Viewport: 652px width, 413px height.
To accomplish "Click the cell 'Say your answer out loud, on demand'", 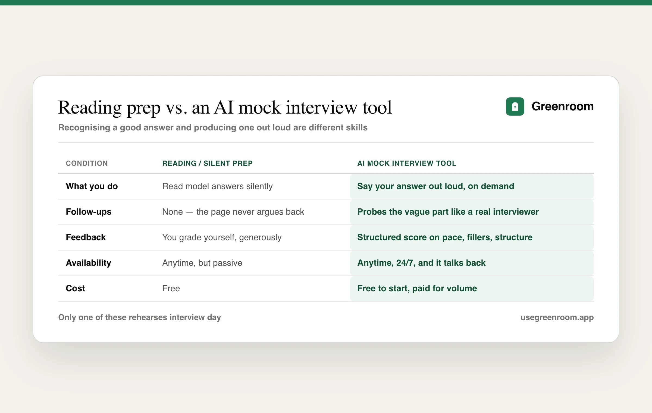I will pos(472,186).
